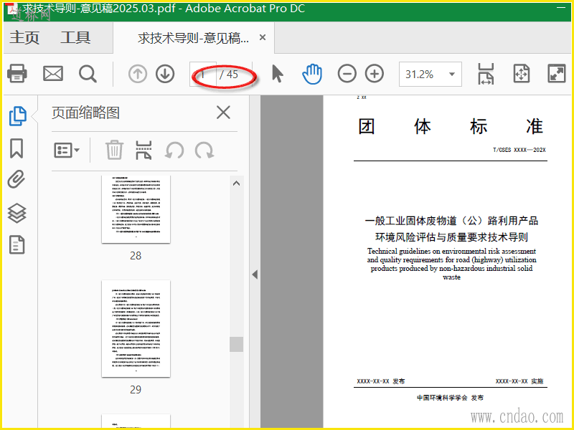Close the 页面缩略图 panel

coord(223,113)
